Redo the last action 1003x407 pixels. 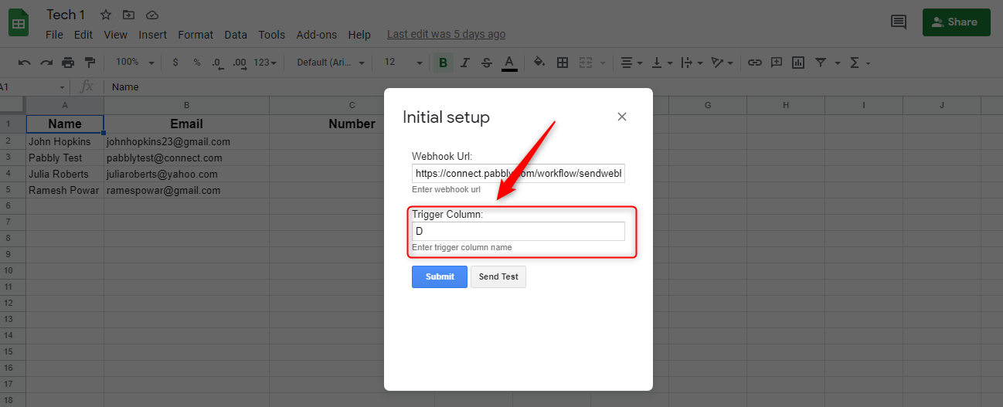(46, 63)
